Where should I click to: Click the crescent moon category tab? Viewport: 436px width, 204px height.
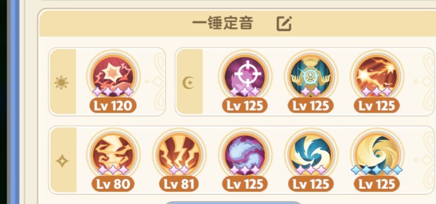point(189,82)
